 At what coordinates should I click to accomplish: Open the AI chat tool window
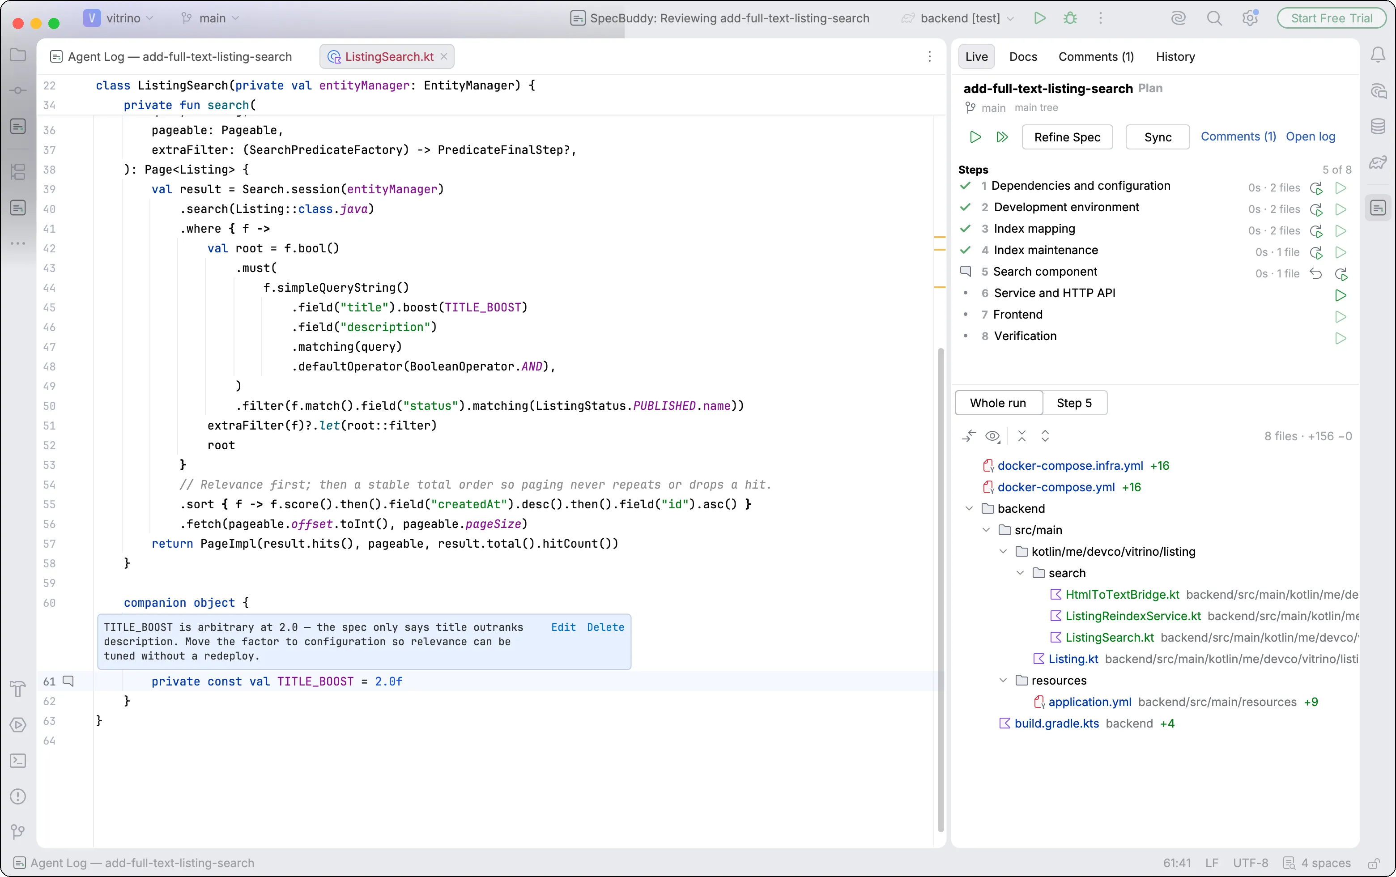pos(1378,91)
